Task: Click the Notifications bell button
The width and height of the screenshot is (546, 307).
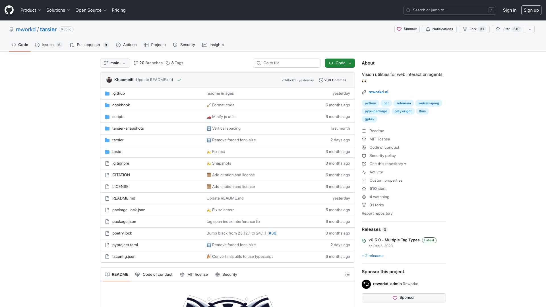Action: 439,29
